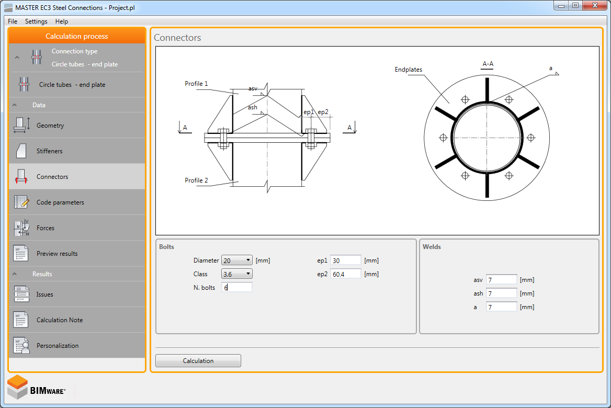
Task: Open the Help menu
Action: 62,21
